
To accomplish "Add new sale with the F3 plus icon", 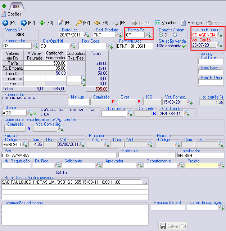I will pos(42,23).
